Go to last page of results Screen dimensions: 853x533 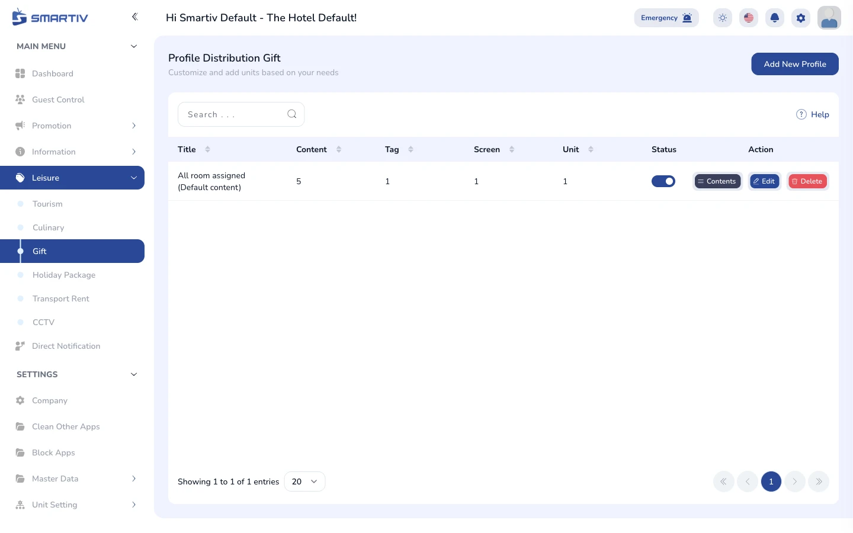point(819,481)
